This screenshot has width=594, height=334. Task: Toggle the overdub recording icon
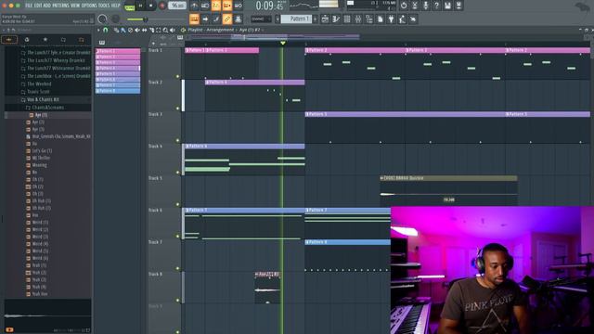pyautogui.click(x=226, y=6)
